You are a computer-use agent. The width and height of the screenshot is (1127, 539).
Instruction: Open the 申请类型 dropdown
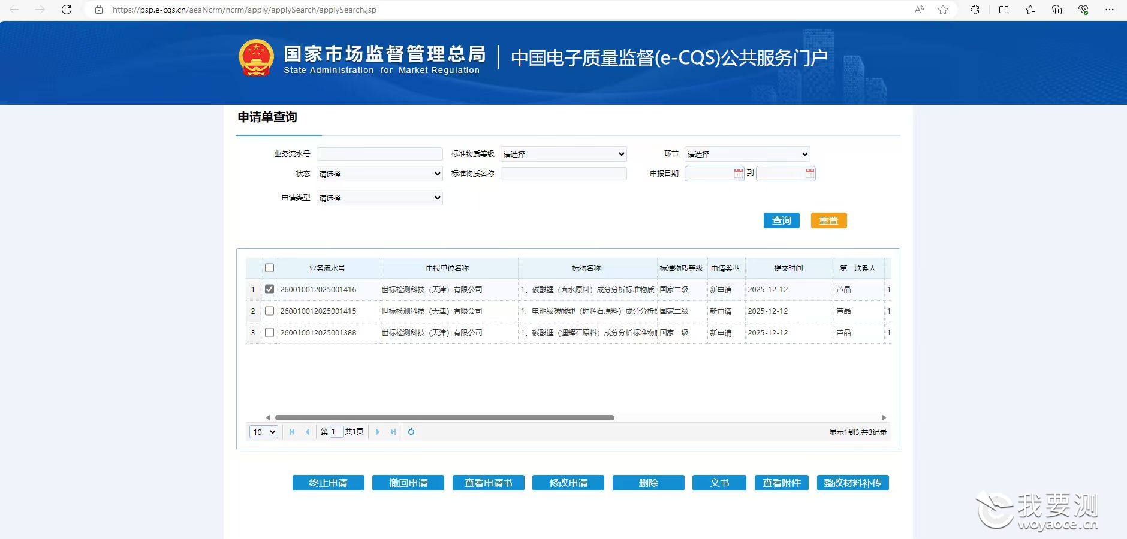[379, 198]
